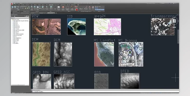The width and height of the screenshot is (190, 96).
Task: Expand the REM panel dropdown
Action: [69, 11]
